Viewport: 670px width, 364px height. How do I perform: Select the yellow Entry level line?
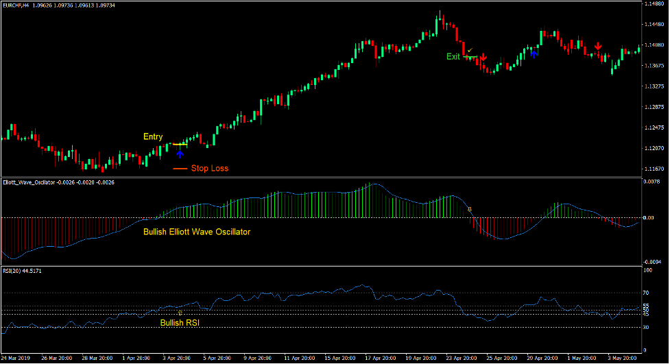point(180,145)
